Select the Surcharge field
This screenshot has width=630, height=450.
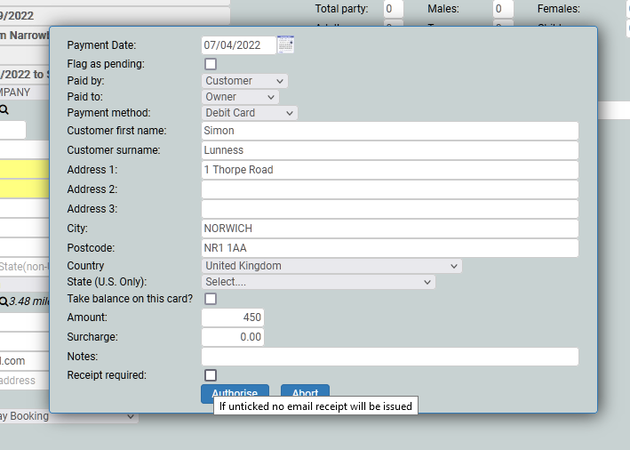pyautogui.click(x=233, y=337)
